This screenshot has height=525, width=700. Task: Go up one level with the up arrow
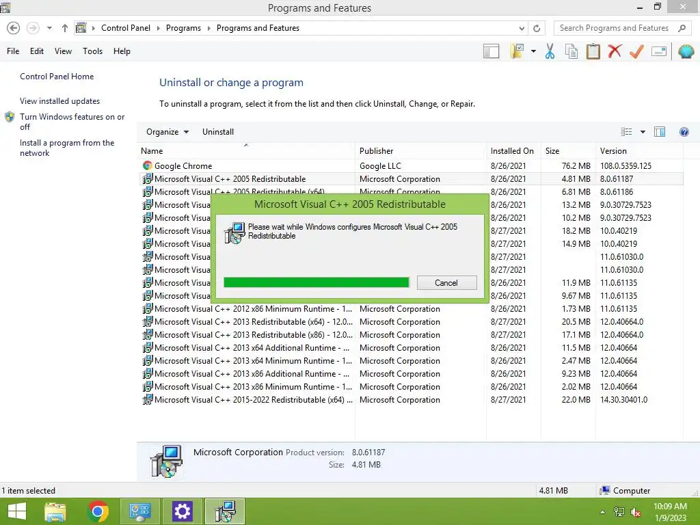tap(65, 28)
